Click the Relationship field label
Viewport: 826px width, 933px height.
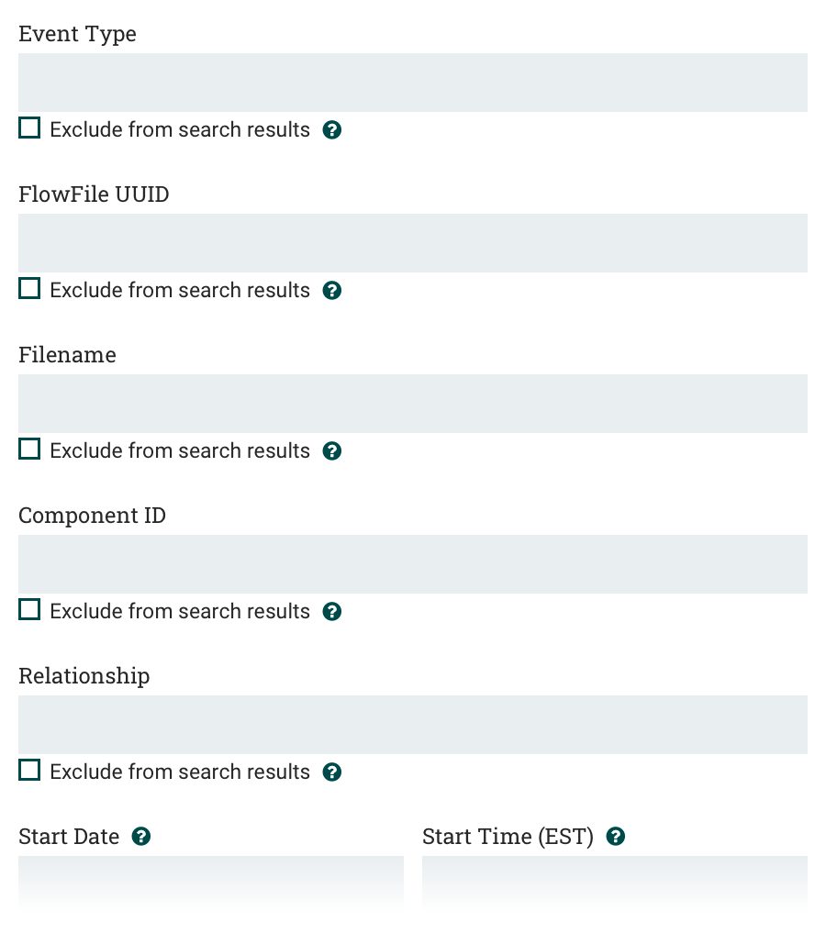84,675
